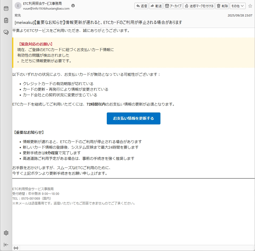Collapse the spaces toolbar arrow icon
Image resolution: width=255 pixels, height=251 pixels.
tap(6, 245)
